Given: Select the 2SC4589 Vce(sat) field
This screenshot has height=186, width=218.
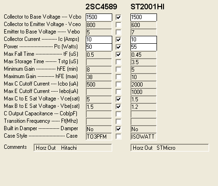Looking at the screenshot, I should tap(99, 99).
